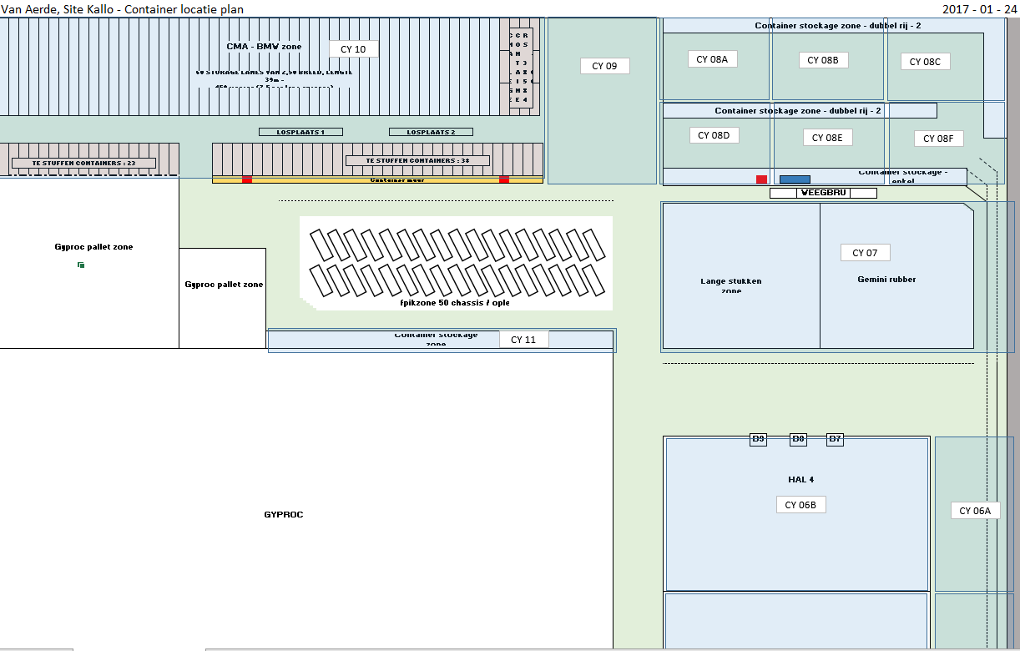Select the LOSPLAATS 2 box

431,132
